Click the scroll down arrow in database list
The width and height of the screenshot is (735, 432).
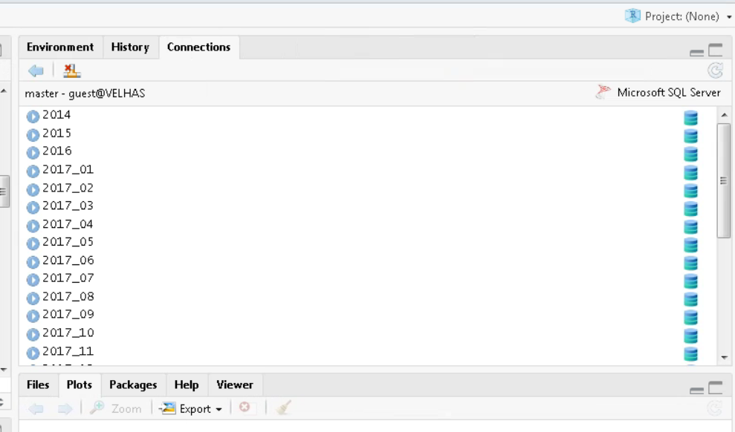[x=725, y=357]
